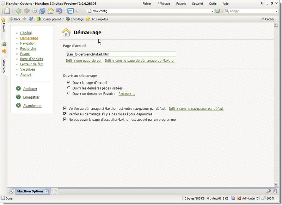The height and width of the screenshot is (205, 282).
Task: Open Ad Hunter in status bar
Action: 249,198
